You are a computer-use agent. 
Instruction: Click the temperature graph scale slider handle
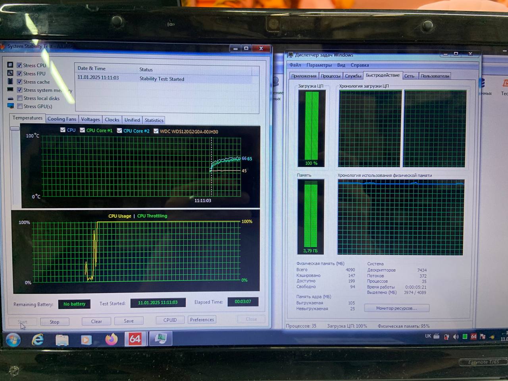tap(15, 128)
